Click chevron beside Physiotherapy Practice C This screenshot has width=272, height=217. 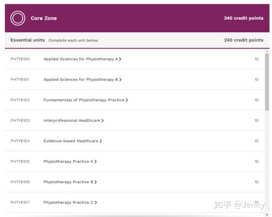point(96,202)
